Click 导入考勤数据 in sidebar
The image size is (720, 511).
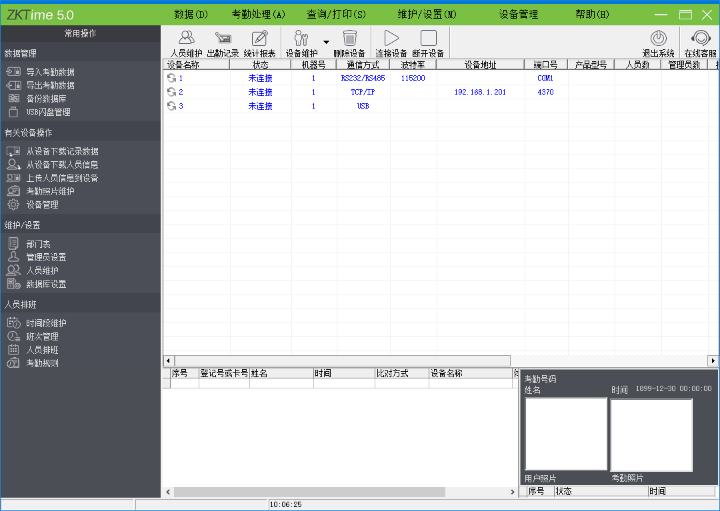[50, 72]
